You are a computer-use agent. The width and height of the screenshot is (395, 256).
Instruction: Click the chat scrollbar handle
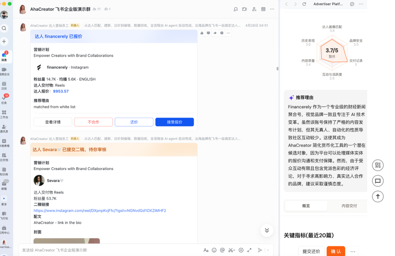(x=277, y=68)
